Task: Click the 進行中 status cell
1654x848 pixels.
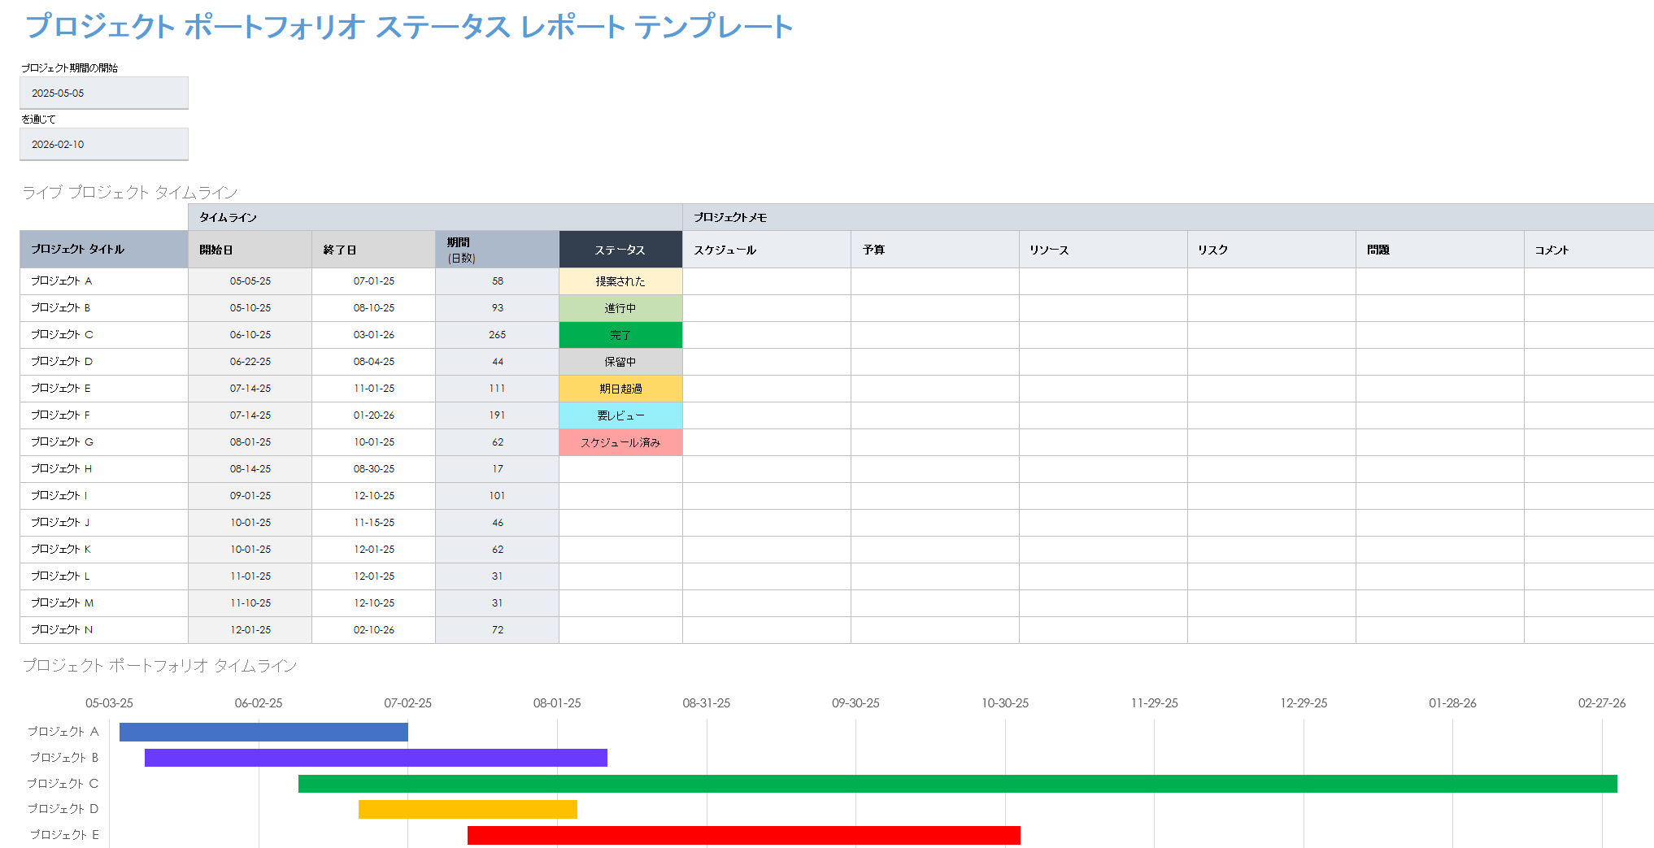Action: (x=620, y=308)
